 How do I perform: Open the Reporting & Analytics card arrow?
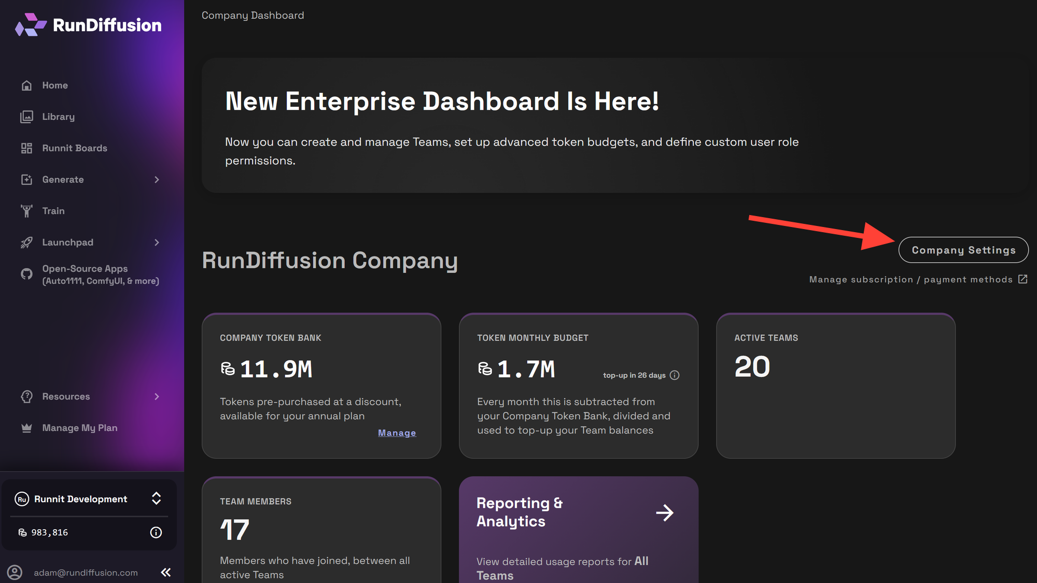tap(665, 513)
